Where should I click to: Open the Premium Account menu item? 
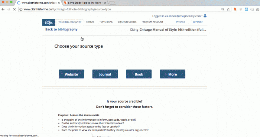[x=152, y=22]
